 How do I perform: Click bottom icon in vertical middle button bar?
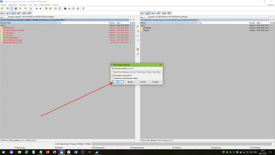tap(137, 54)
